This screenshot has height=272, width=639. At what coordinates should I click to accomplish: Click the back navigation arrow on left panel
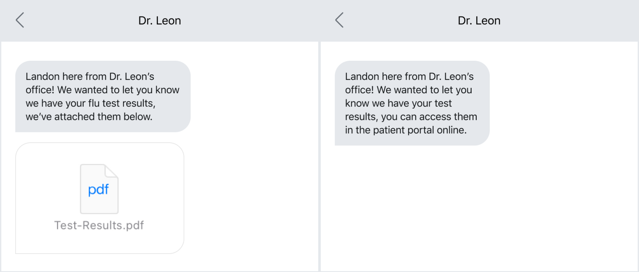point(19,20)
